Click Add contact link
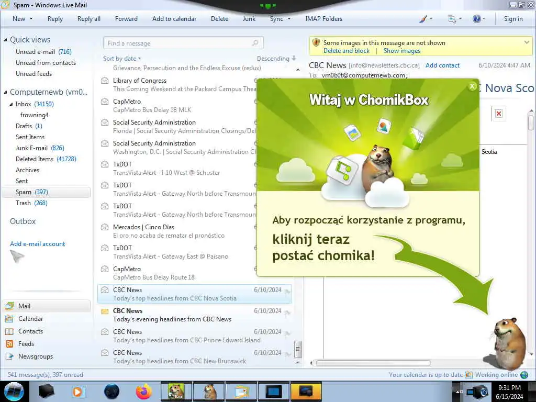536x402 pixels. tap(442, 65)
